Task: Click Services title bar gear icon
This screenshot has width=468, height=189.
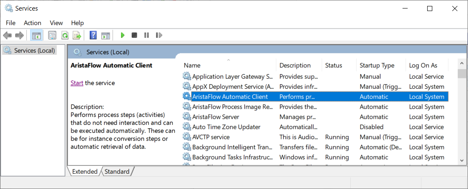Action: (x=9, y=8)
